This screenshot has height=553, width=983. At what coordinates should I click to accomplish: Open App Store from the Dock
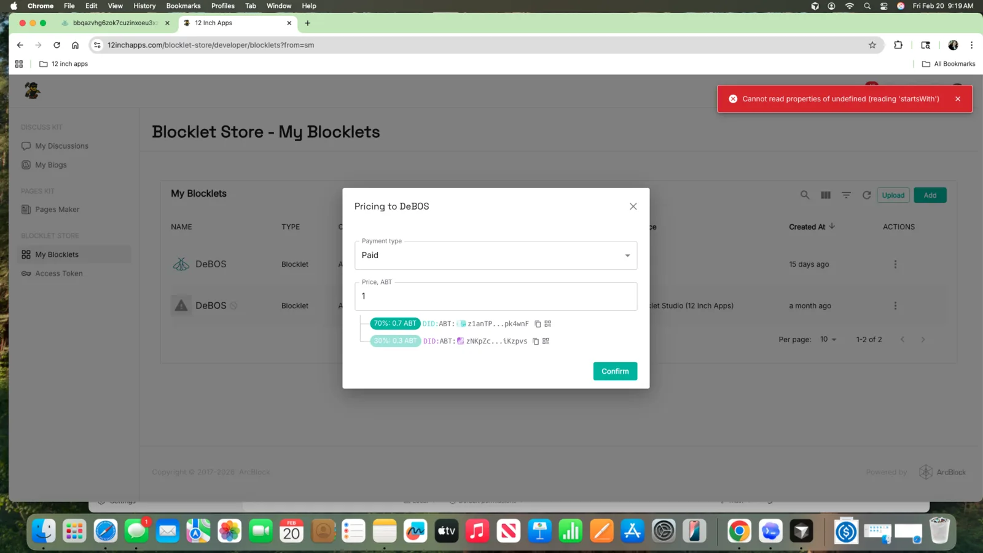tap(632, 531)
